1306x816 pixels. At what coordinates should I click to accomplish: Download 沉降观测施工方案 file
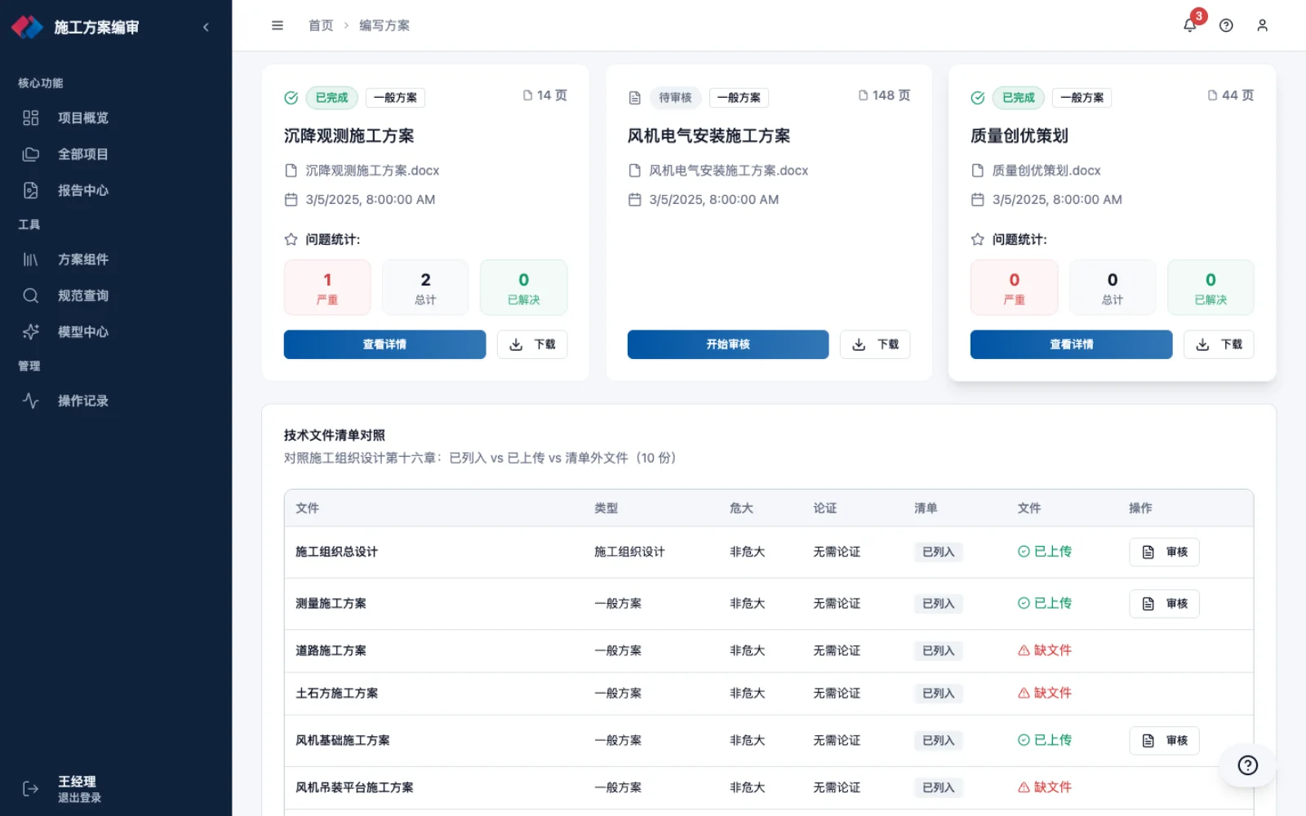click(532, 344)
